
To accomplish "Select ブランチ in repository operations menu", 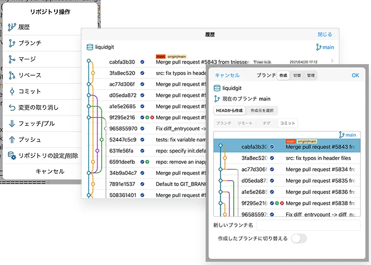I will pyautogui.click(x=42, y=43).
